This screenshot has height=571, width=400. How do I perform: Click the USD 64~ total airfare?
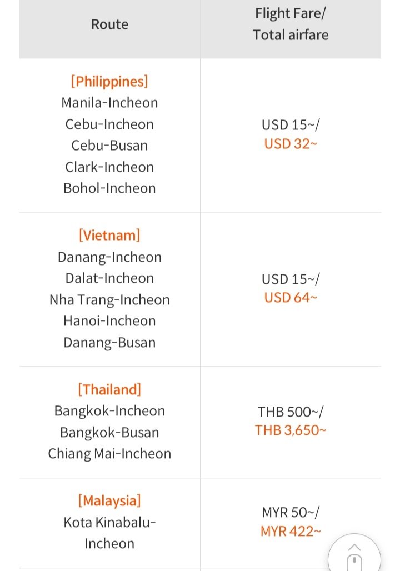291,298
